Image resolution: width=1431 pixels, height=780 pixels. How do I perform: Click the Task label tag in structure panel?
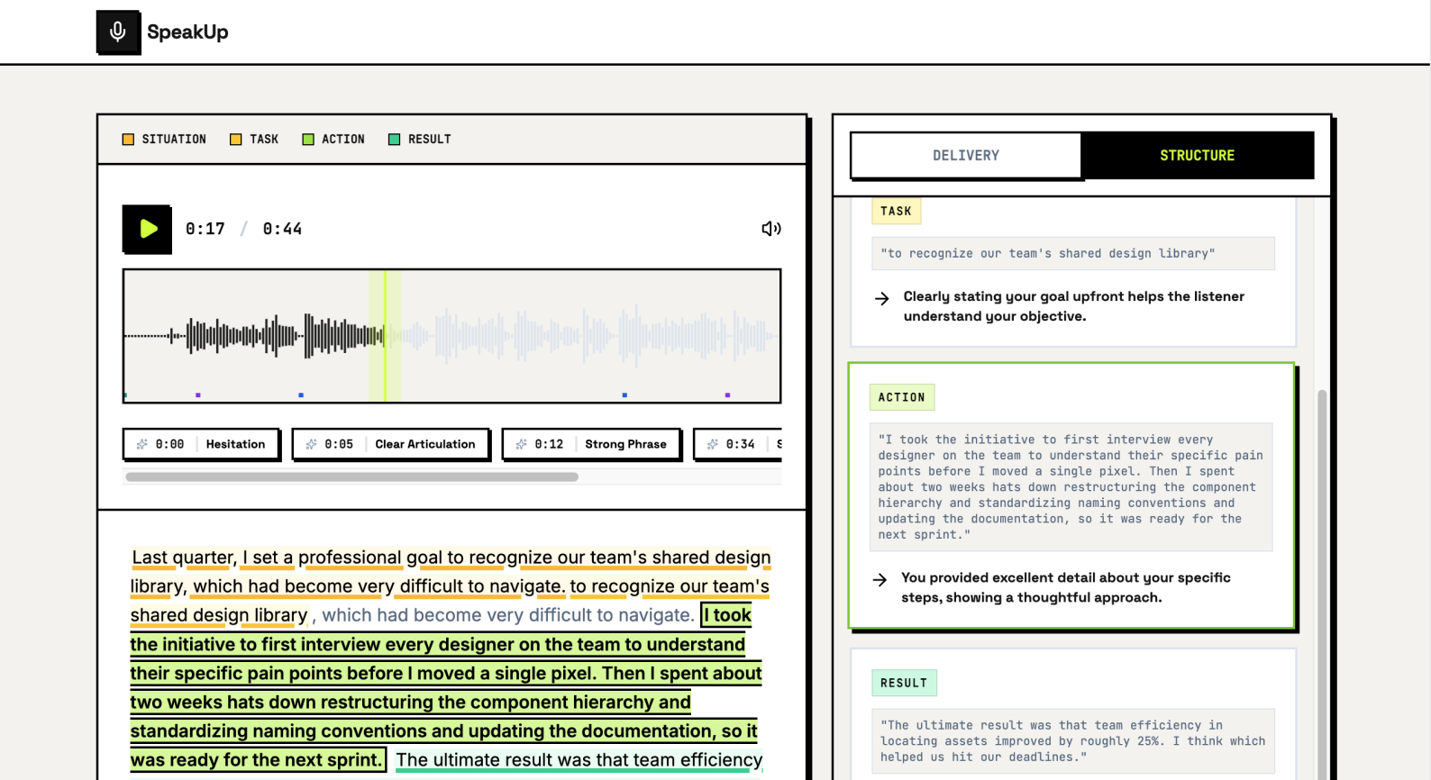click(x=896, y=211)
